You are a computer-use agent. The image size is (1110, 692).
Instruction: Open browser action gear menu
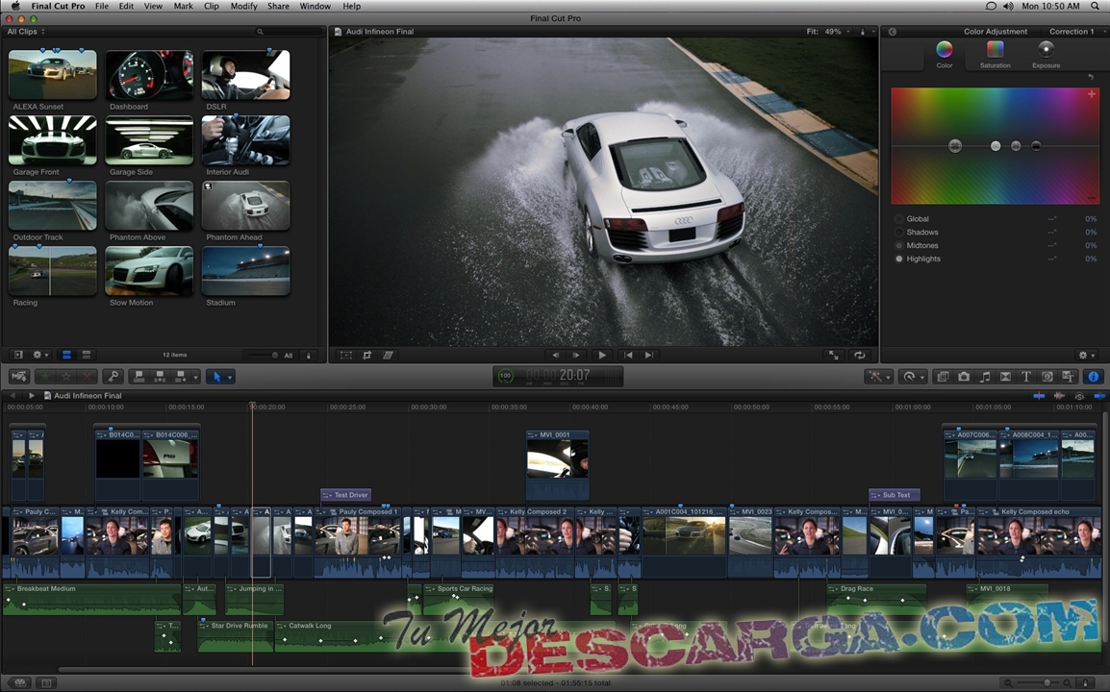coord(40,355)
